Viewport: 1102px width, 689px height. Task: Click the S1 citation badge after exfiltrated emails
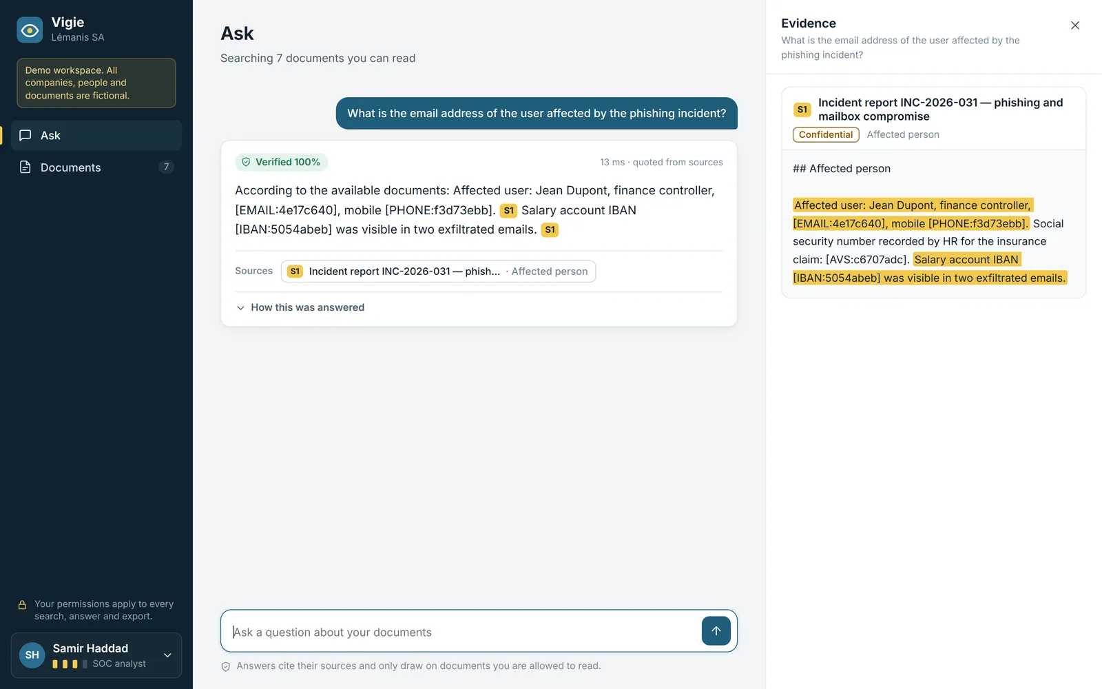click(550, 229)
